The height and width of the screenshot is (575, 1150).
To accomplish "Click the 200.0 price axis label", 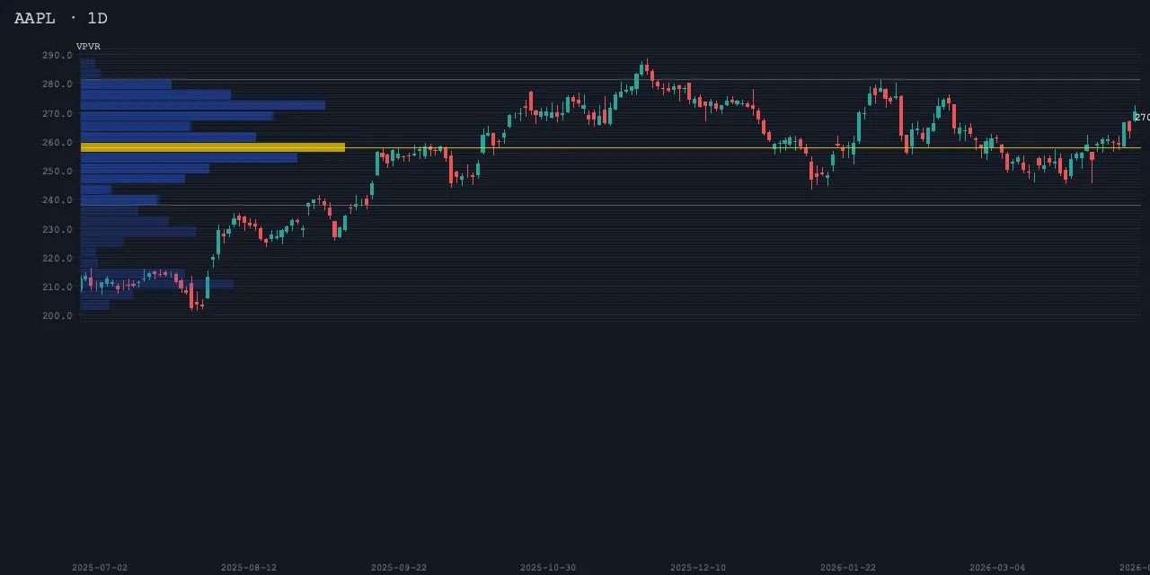I will (x=57, y=316).
